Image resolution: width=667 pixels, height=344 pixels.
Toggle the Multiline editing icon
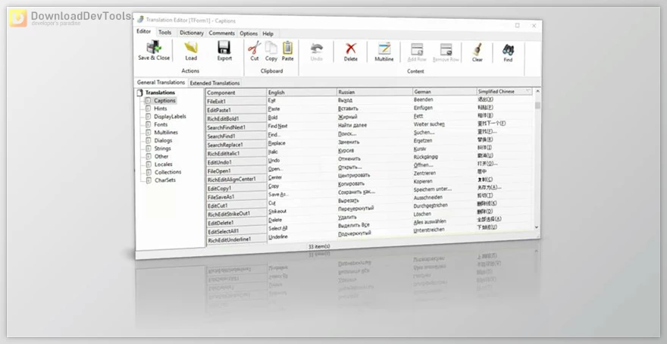384,48
